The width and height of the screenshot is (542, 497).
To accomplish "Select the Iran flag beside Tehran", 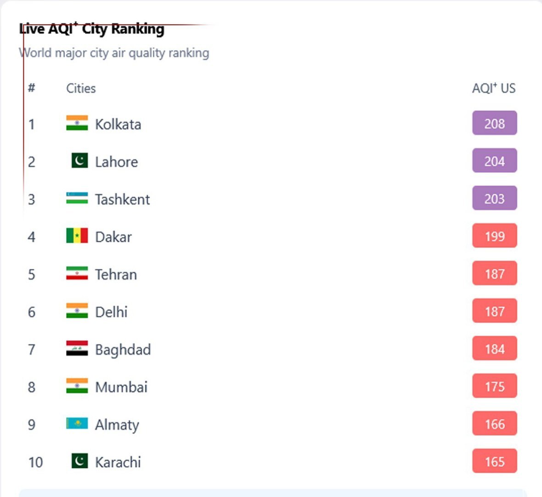I will tap(77, 274).
